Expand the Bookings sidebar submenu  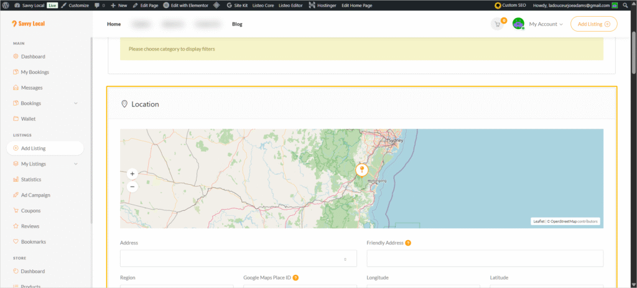click(x=76, y=103)
